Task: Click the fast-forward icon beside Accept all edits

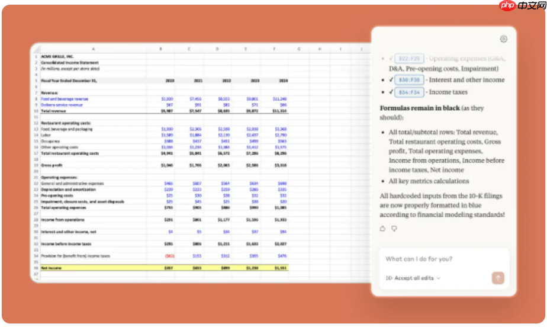Action: [389, 278]
